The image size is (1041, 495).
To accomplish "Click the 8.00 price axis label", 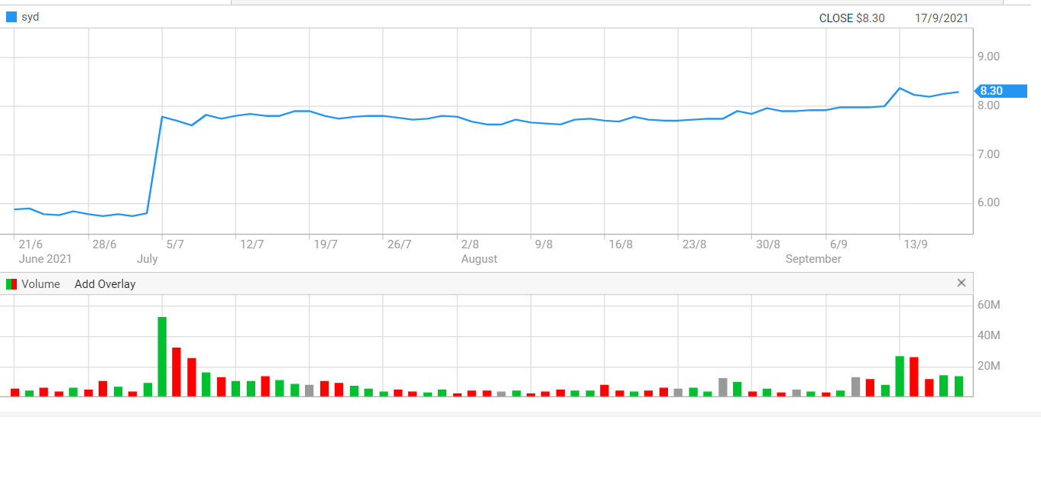I will point(989,105).
